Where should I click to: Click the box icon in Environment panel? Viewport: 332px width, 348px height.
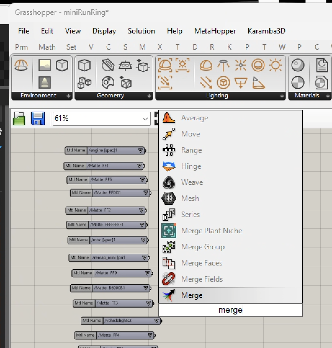(62, 65)
